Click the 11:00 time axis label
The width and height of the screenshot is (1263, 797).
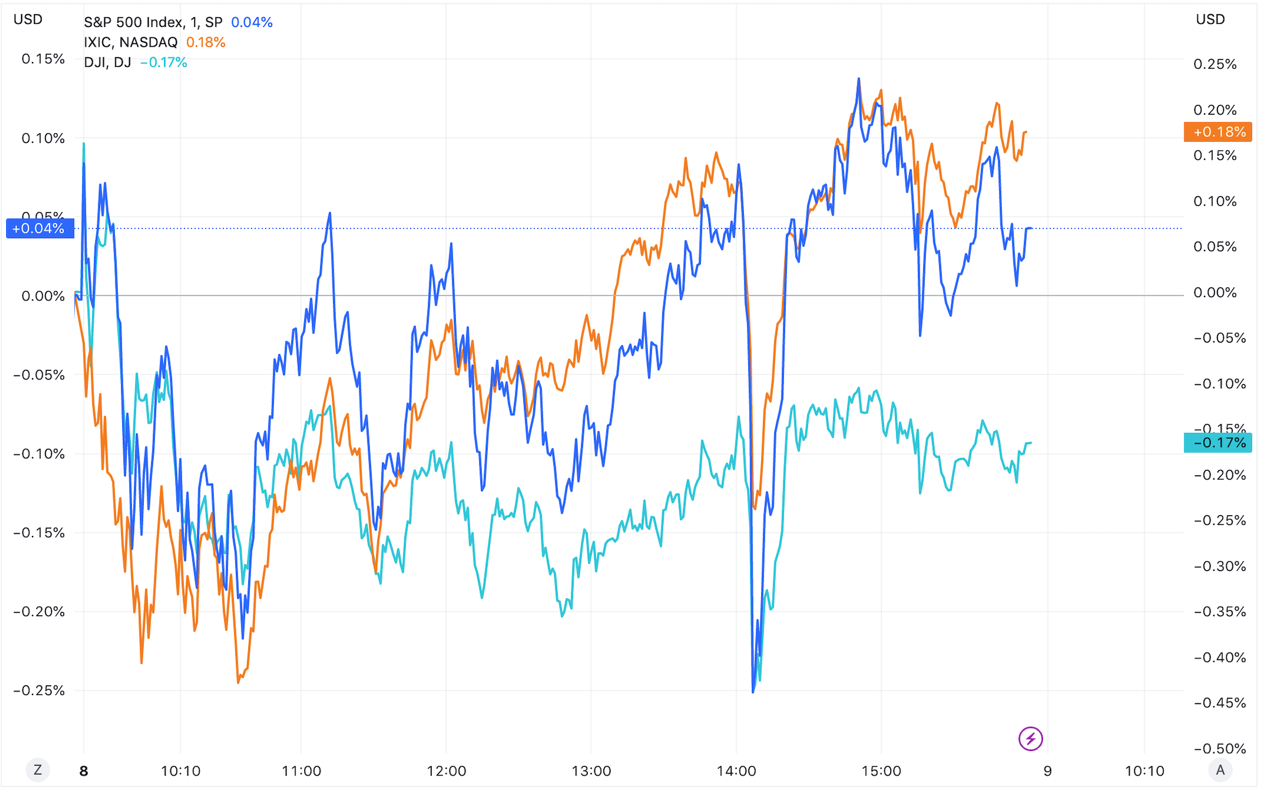(x=301, y=771)
